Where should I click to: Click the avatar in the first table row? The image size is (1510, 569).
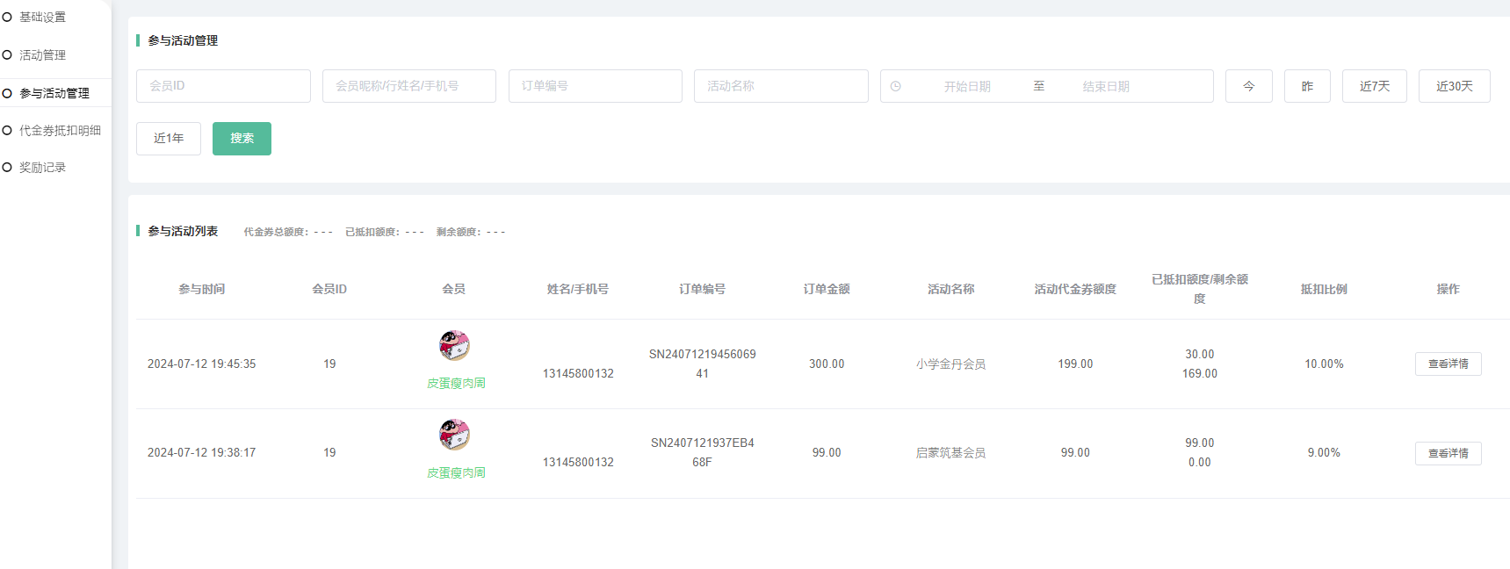pyautogui.click(x=454, y=345)
